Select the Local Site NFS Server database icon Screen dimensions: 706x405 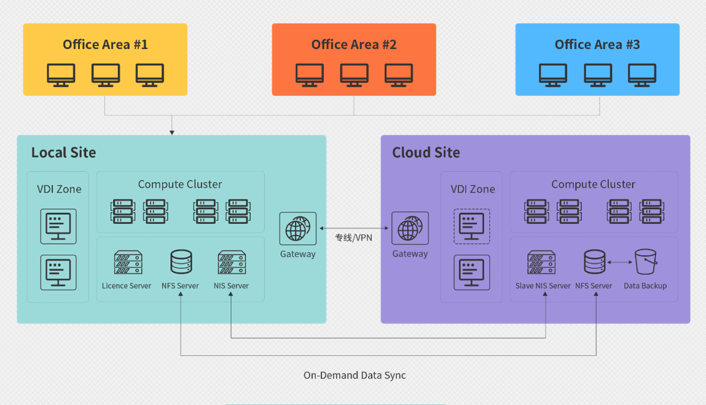(x=181, y=262)
